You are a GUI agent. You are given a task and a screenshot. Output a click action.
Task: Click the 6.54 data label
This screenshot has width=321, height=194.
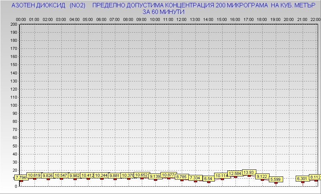(x=208, y=178)
